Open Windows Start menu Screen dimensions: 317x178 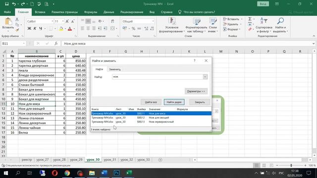pos(5,173)
